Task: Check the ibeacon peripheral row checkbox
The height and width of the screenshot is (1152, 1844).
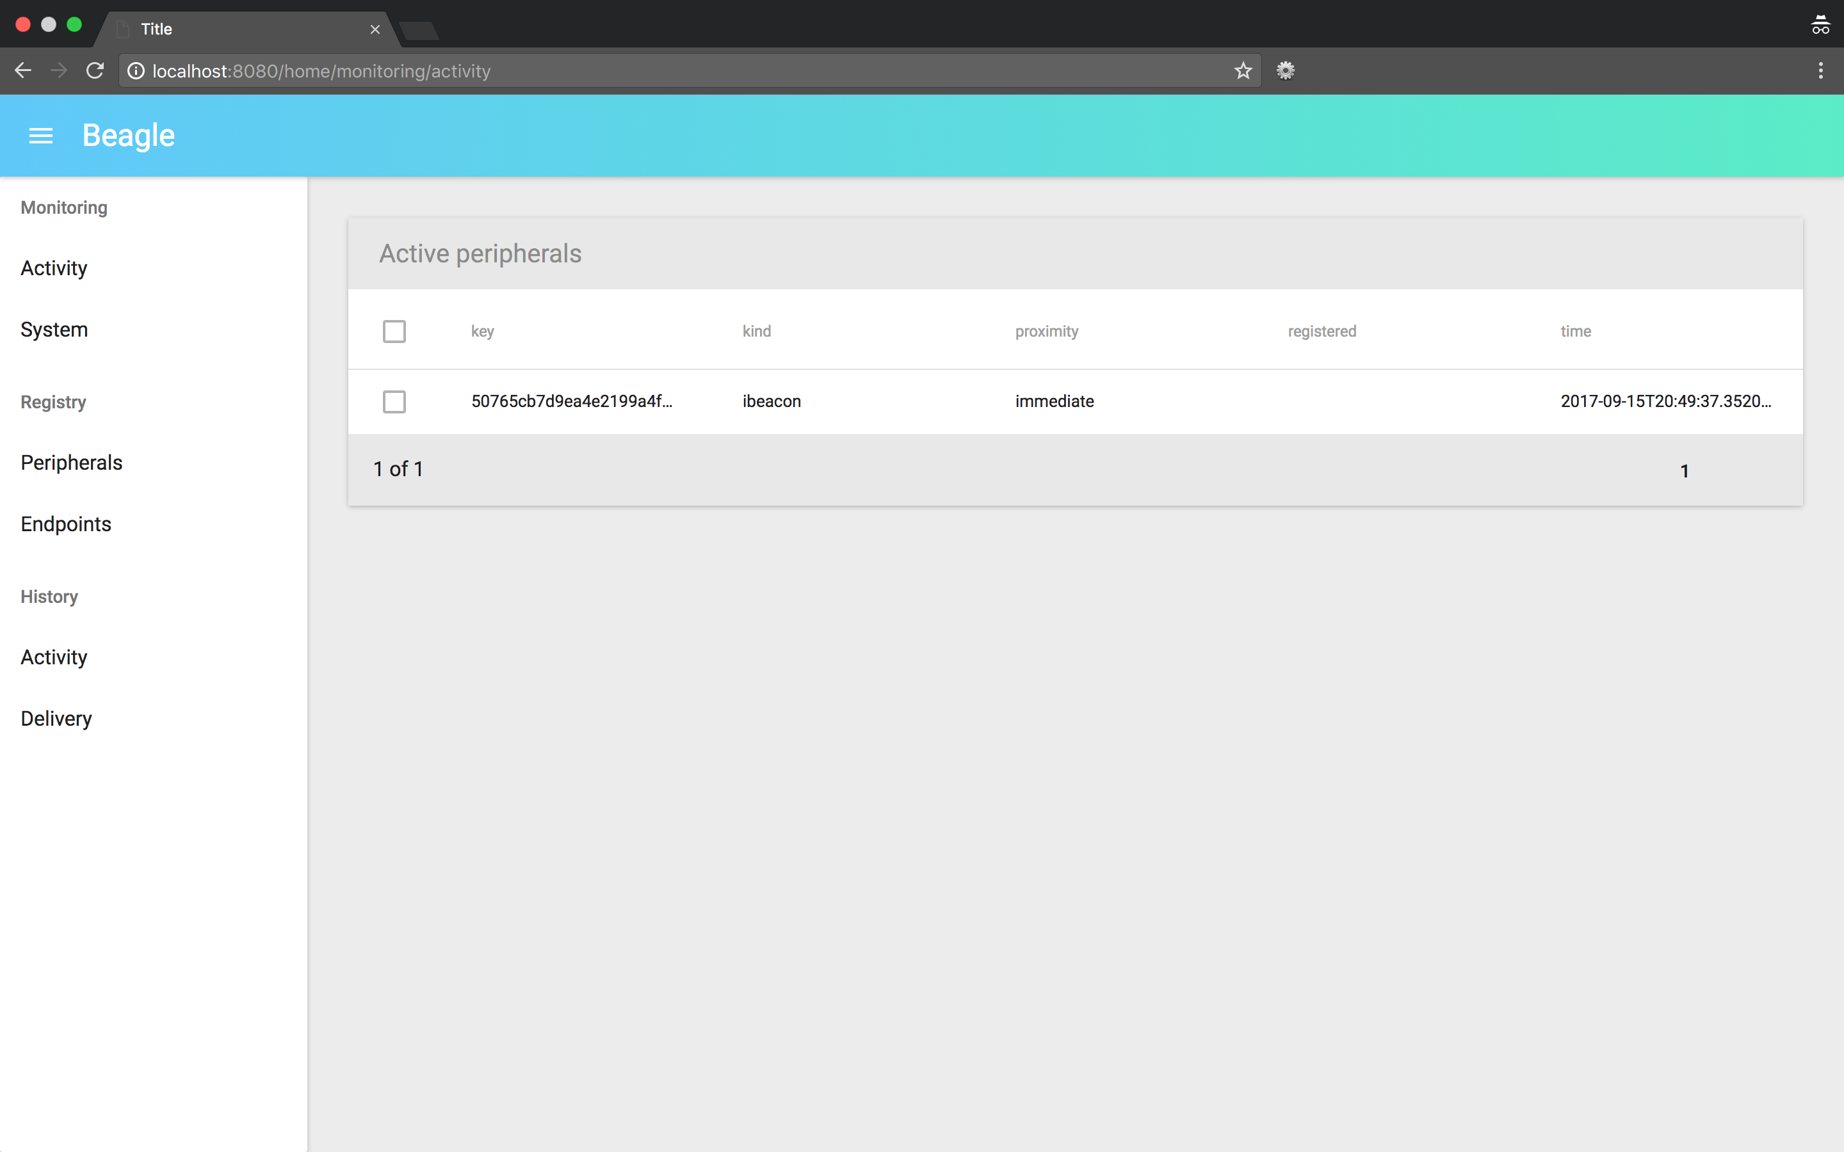Action: 394,401
